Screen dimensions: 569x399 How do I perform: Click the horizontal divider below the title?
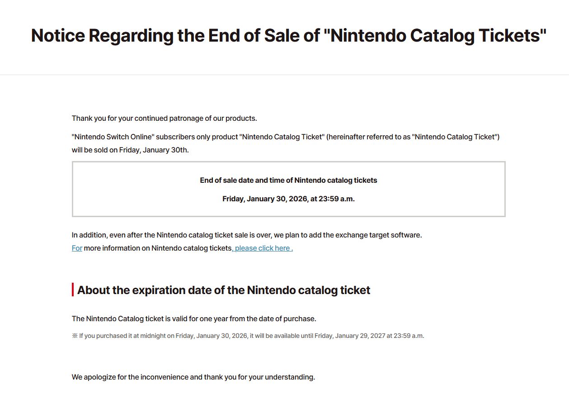284,75
